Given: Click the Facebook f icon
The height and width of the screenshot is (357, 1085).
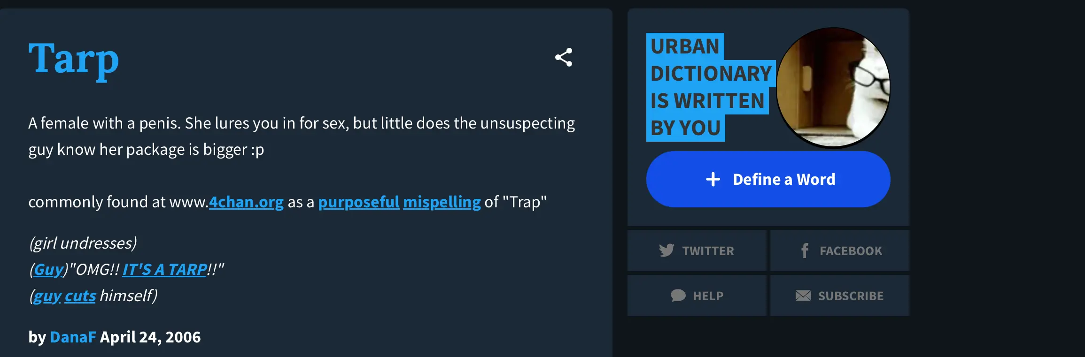Looking at the screenshot, I should pyautogui.click(x=805, y=251).
